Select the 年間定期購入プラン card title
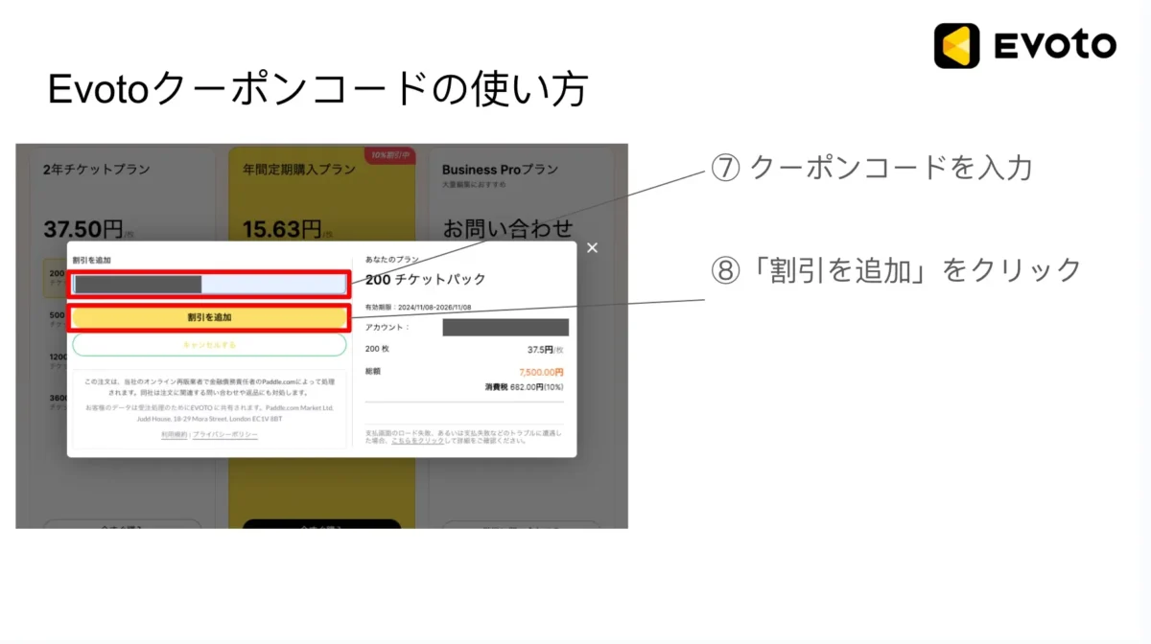This screenshot has height=644, width=1151. [298, 170]
